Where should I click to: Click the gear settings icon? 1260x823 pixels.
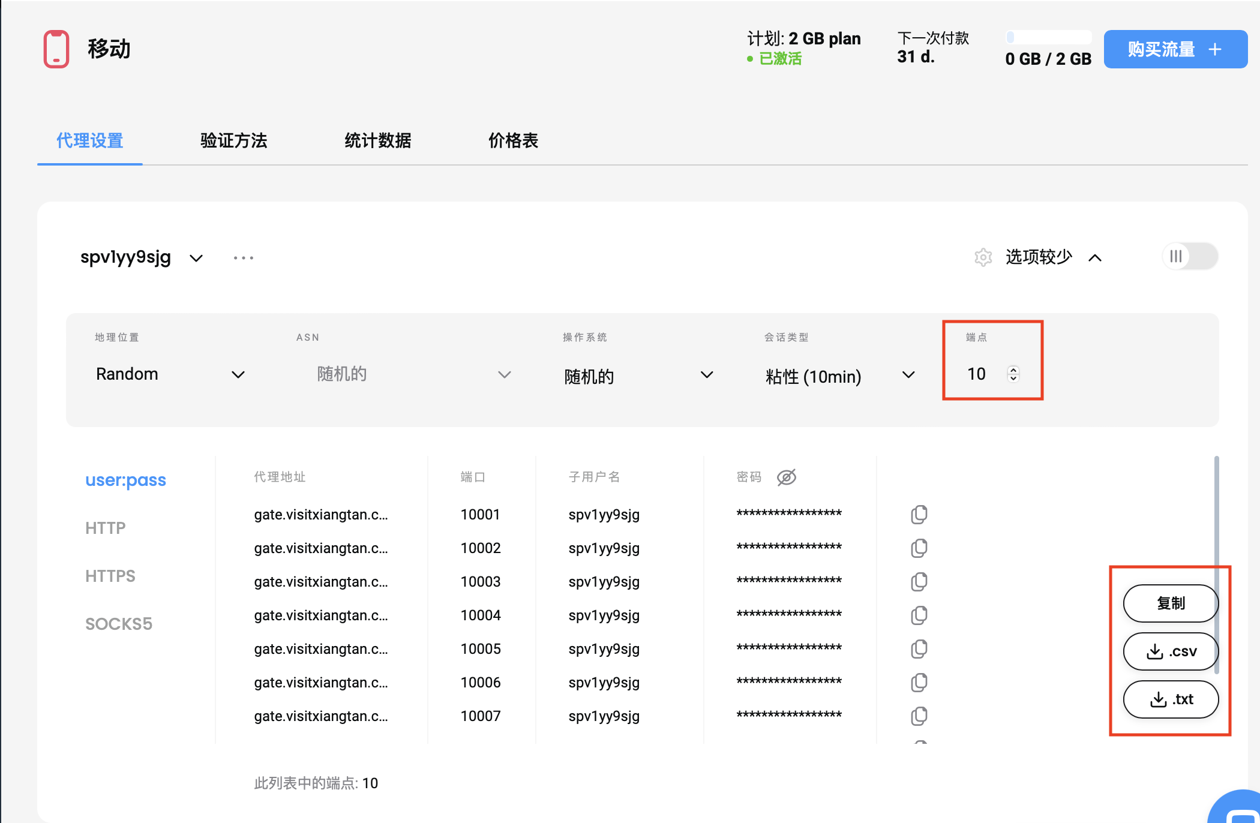983,257
